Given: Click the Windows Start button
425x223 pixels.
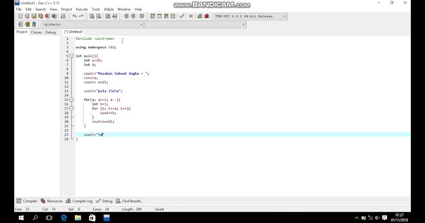Looking at the screenshot, I should [x=21, y=218].
